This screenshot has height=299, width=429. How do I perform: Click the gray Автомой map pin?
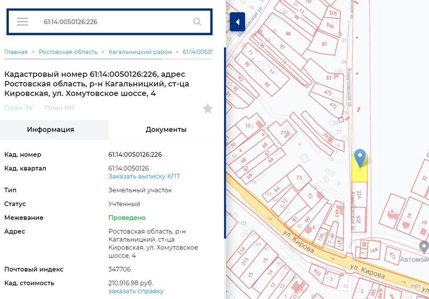424,247
